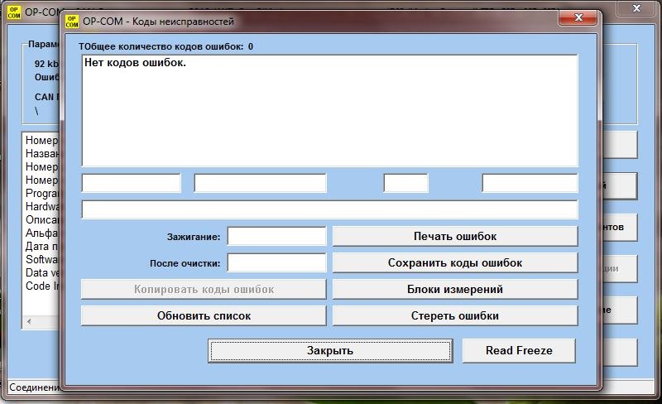Click the Зажигание input field
This screenshot has height=404, width=662.
[x=277, y=236]
